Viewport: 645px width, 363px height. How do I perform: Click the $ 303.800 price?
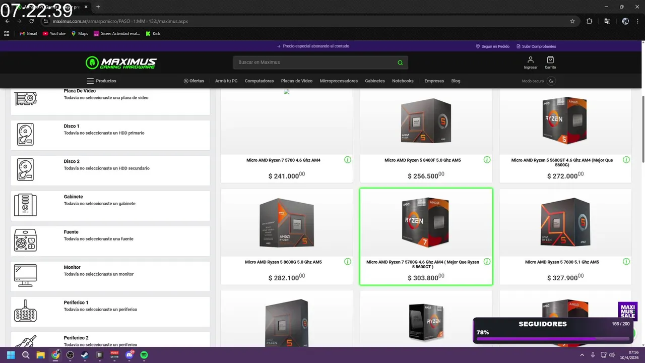pyautogui.click(x=426, y=277)
